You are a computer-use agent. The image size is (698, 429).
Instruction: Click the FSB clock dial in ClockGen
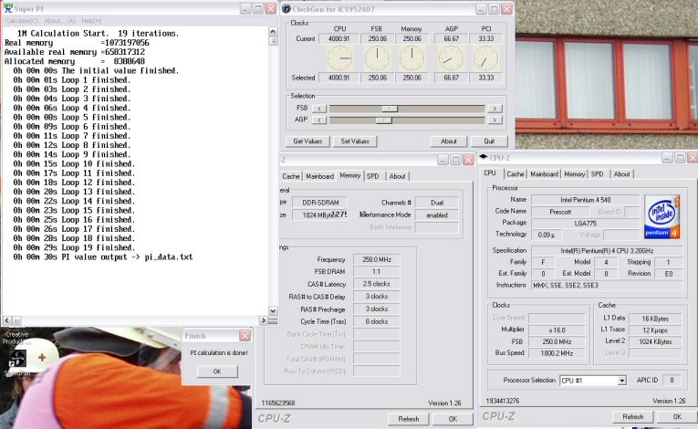(x=377, y=58)
